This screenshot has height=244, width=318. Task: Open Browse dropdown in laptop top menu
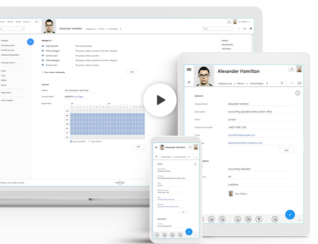[x=27, y=22]
